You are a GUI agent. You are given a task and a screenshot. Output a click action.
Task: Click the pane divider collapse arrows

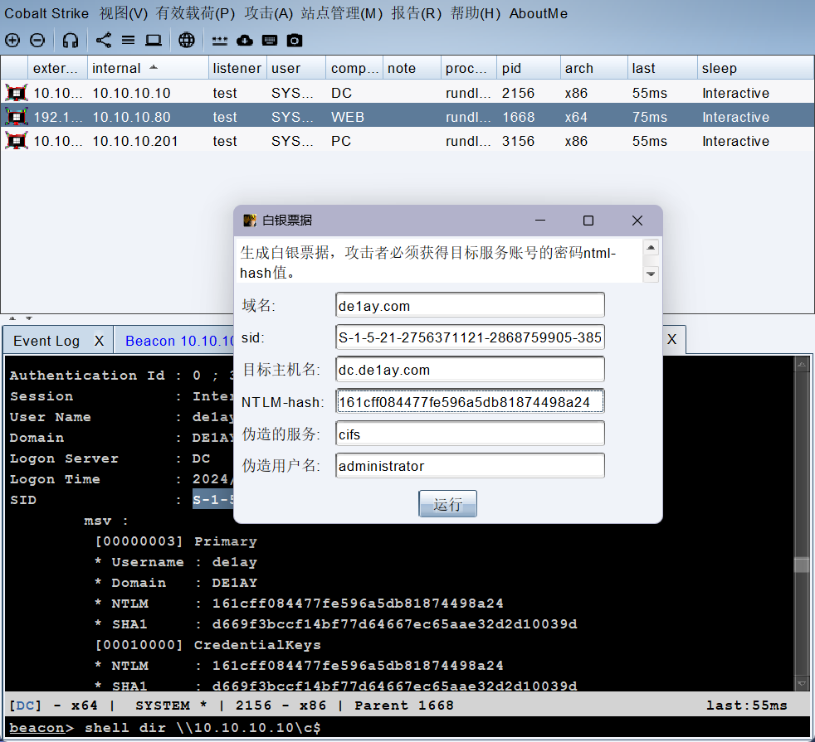point(21,318)
